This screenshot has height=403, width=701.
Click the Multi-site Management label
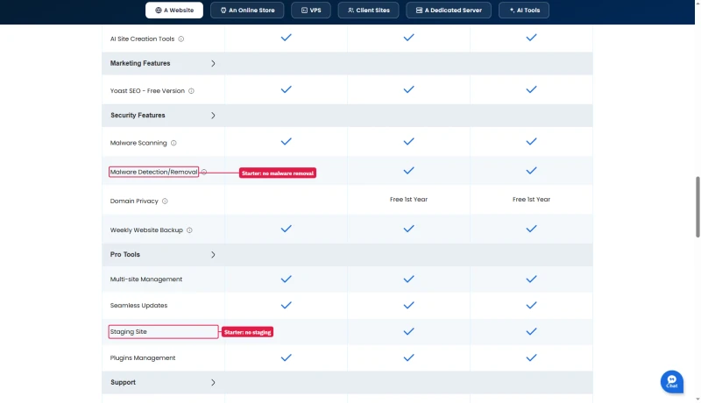point(146,279)
